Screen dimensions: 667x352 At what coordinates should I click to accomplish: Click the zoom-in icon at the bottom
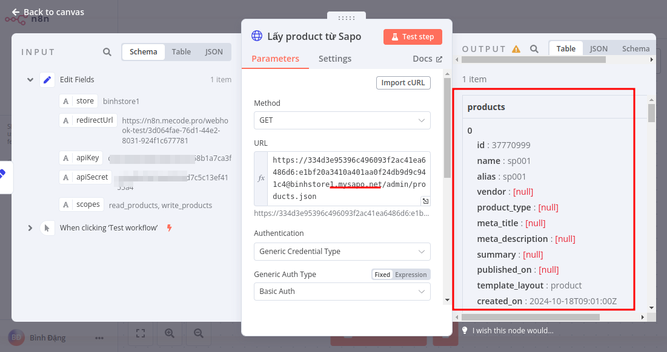170,333
